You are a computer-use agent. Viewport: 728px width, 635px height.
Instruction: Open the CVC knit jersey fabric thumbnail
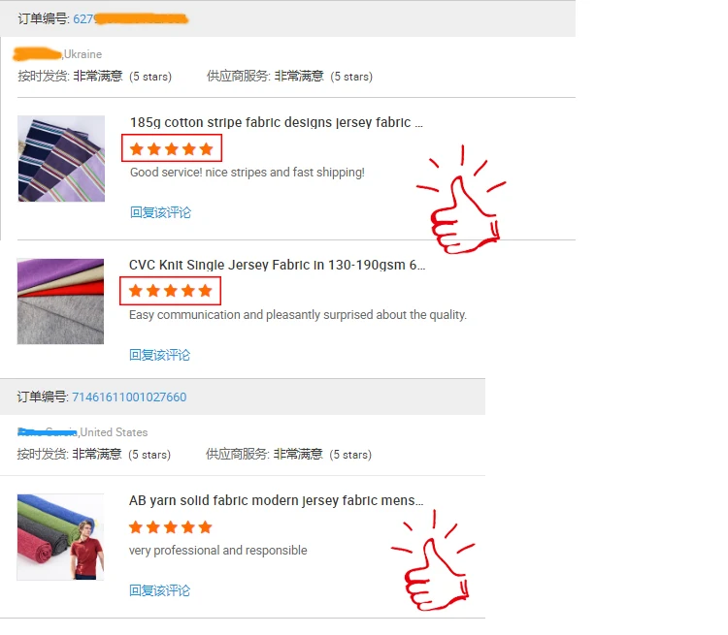pyautogui.click(x=60, y=302)
